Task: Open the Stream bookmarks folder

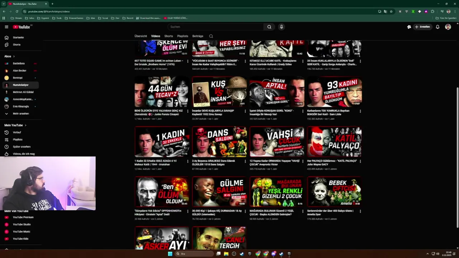Action: point(16,18)
